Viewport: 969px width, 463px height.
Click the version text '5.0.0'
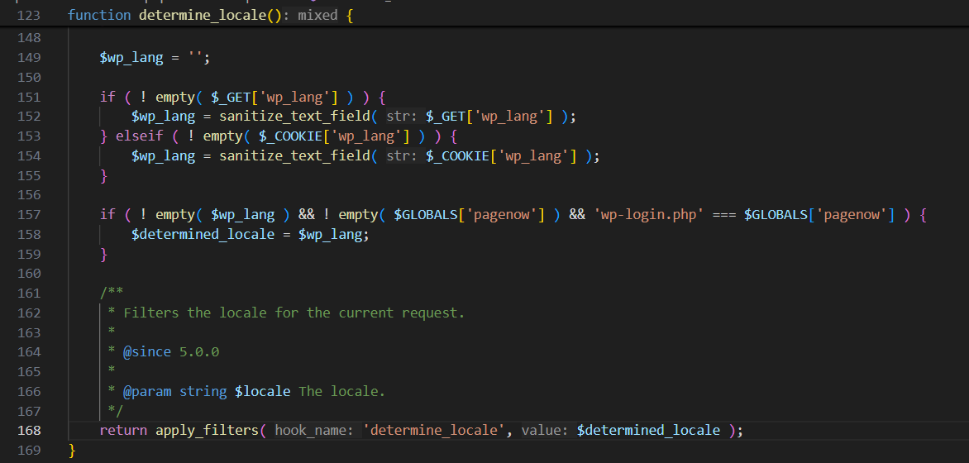point(199,351)
